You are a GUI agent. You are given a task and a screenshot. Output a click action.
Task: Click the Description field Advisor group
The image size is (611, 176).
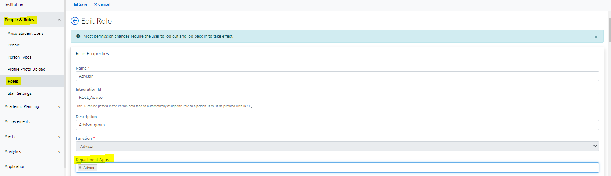pyautogui.click(x=337, y=125)
